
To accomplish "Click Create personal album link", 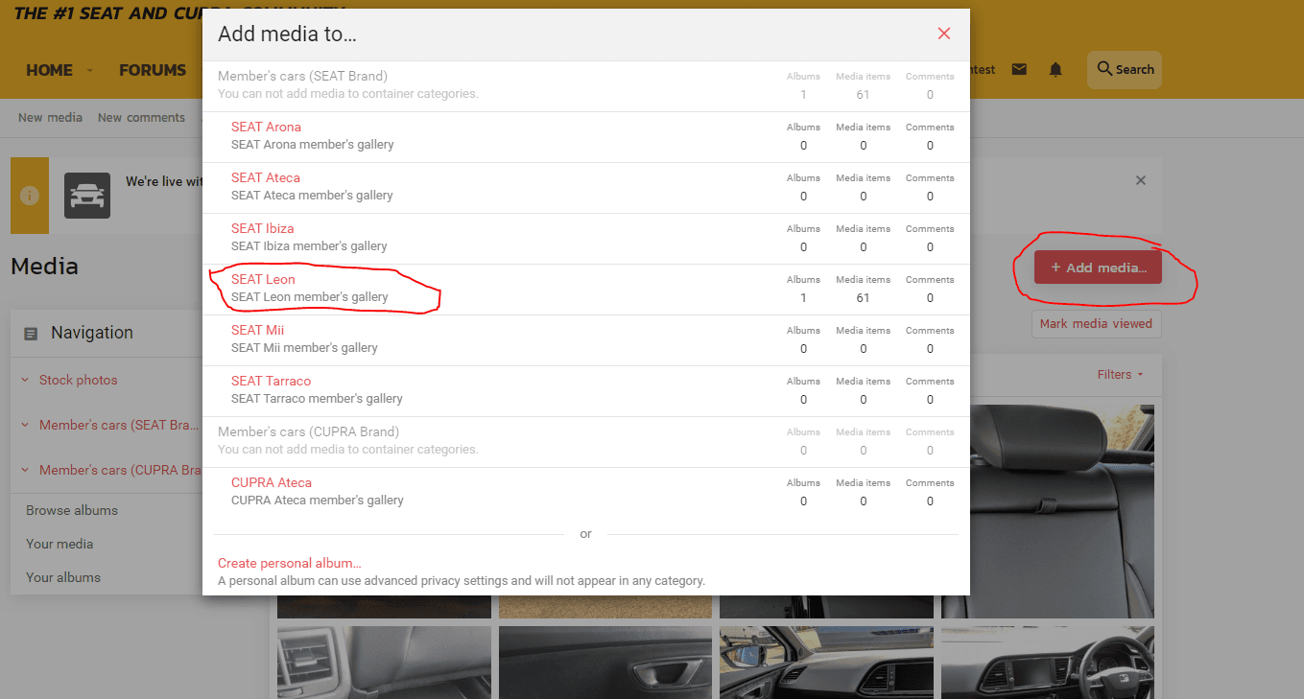I will (289, 563).
